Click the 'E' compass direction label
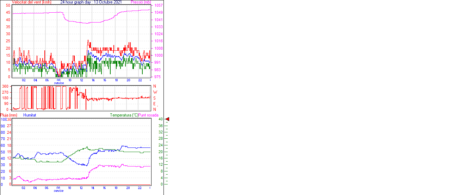Viewport: 451px width, 195px height. point(154,104)
